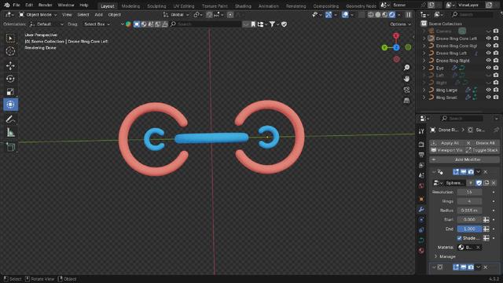503x283 pixels.
Task: Click the Delete All button
Action: coord(482,143)
